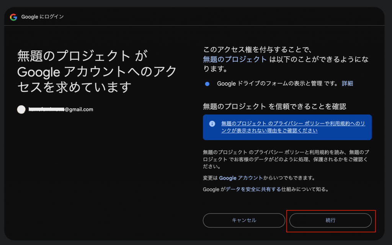
Task: Open the 詳細 link about Drive access
Action: (347, 83)
